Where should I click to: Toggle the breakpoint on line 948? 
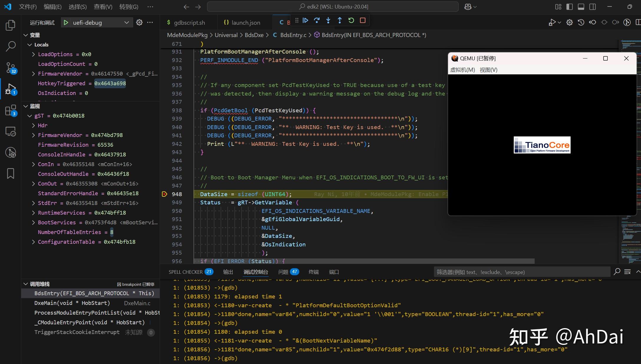(164, 194)
